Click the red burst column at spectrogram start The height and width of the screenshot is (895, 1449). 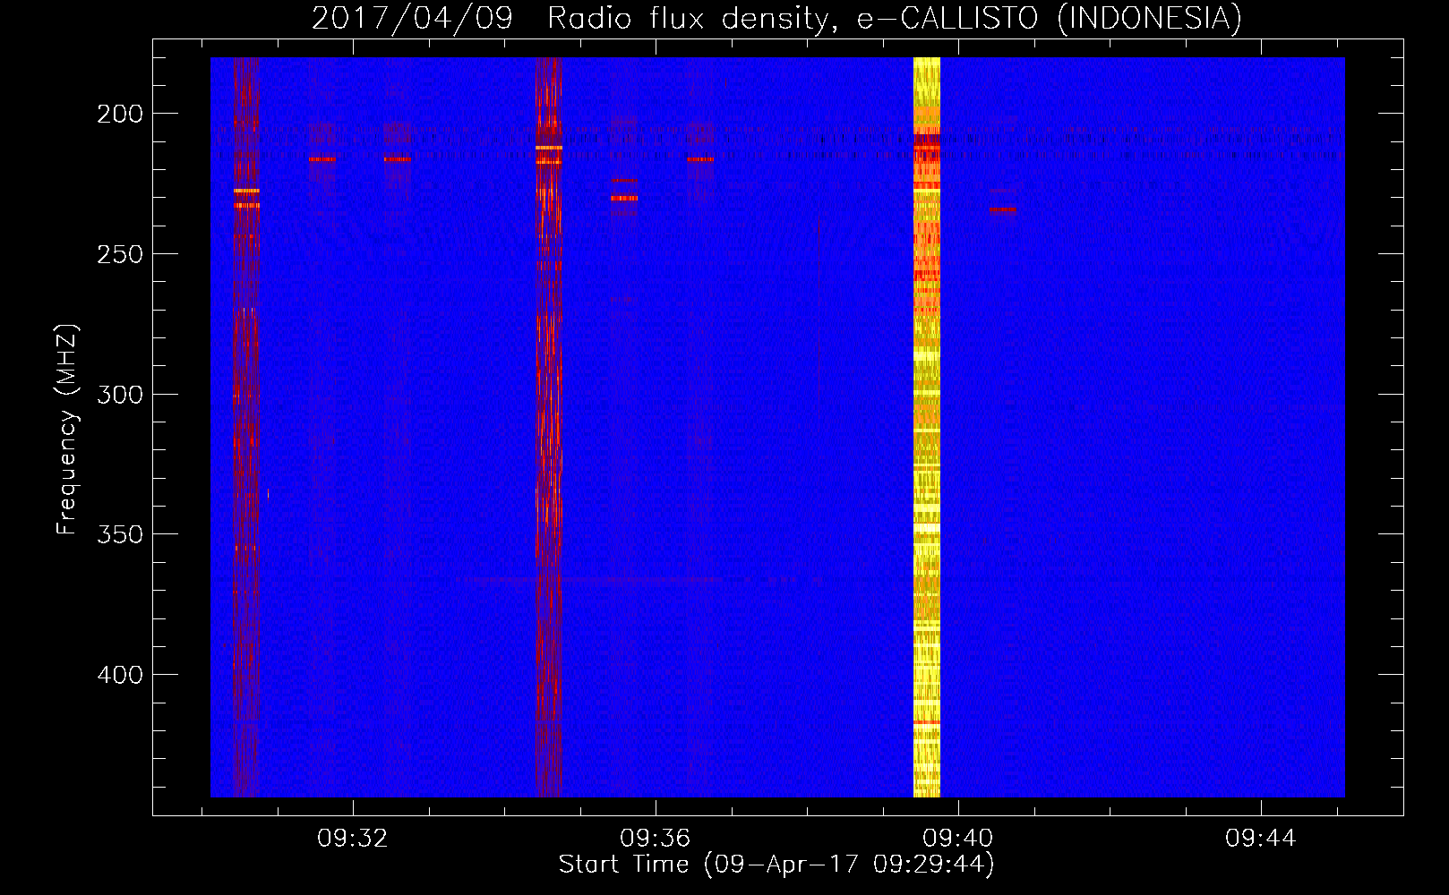coord(246,427)
